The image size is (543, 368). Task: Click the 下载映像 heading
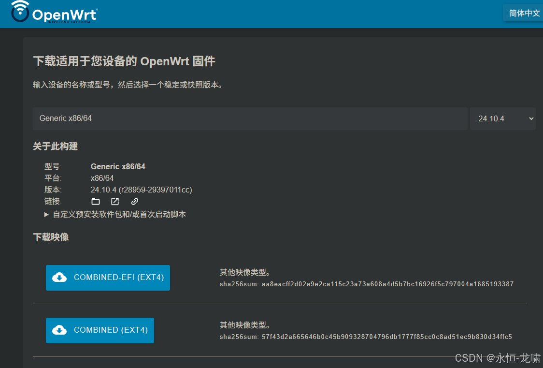tap(51, 237)
